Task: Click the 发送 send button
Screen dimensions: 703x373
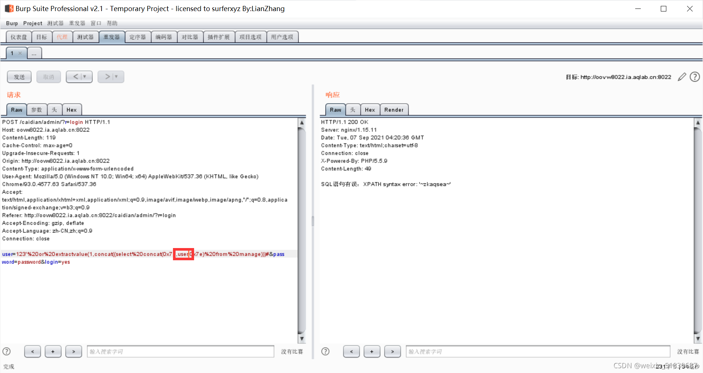Action: pos(19,77)
